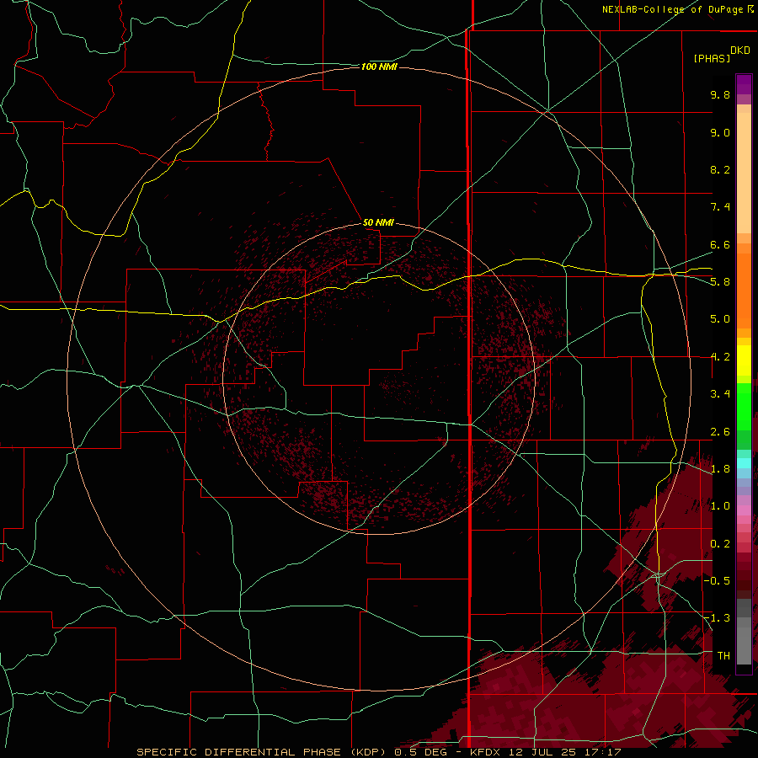Viewport: 758px width, 758px height.
Task: Click the 50 NMI range ring label
Action: point(378,222)
